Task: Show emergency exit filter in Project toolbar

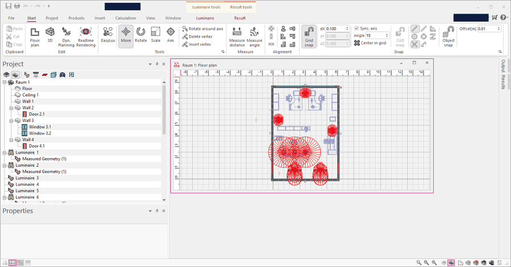Action: [72, 75]
